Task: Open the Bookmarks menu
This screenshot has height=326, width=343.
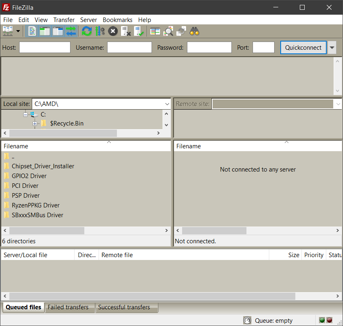Action: tap(117, 20)
